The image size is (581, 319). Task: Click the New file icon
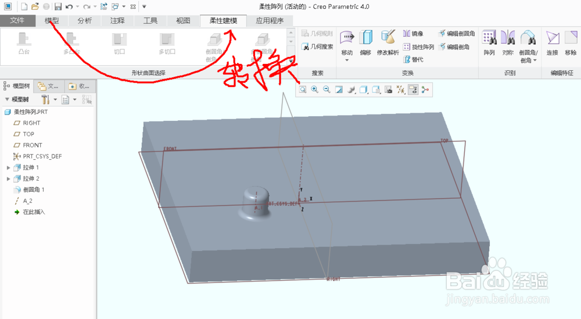(x=24, y=6)
